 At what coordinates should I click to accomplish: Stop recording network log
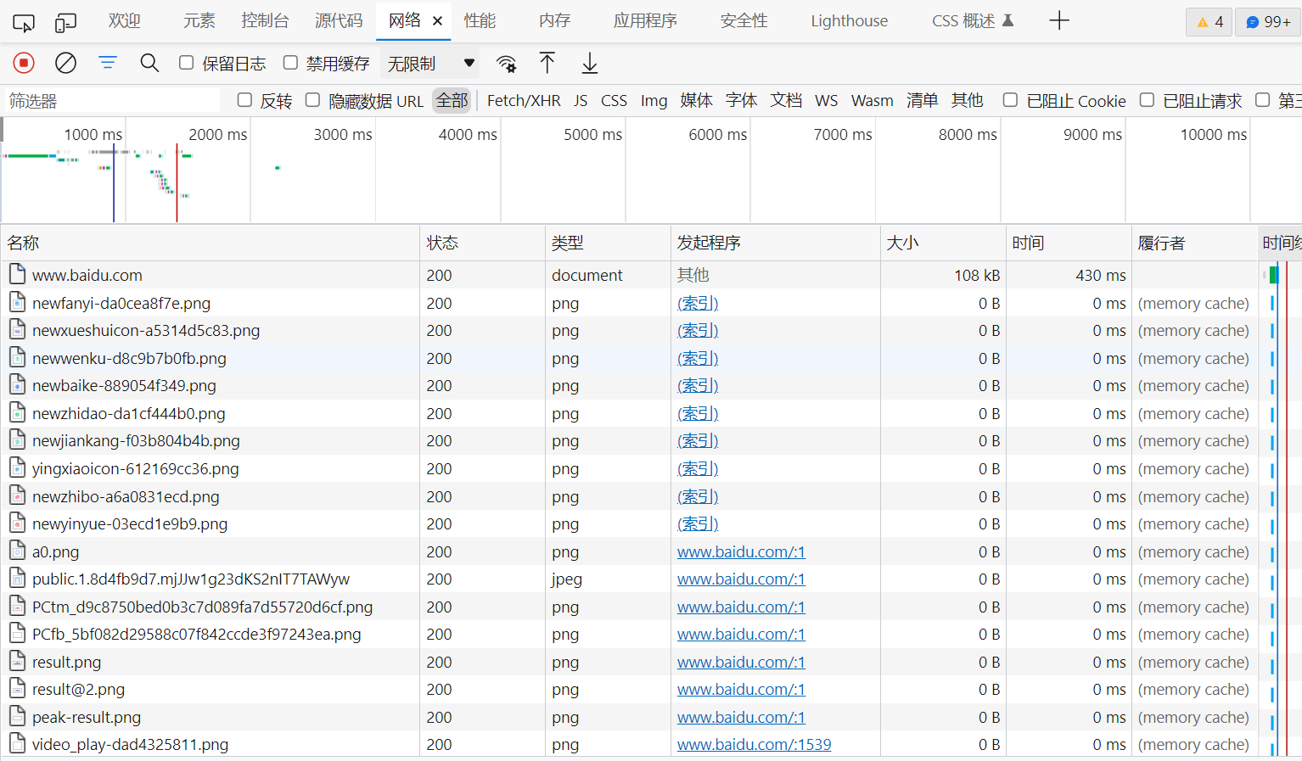pos(24,63)
